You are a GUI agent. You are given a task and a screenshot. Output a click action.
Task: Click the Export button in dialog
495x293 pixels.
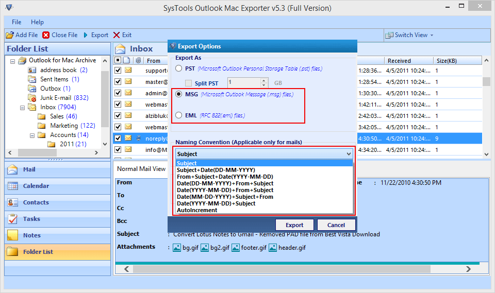click(294, 225)
